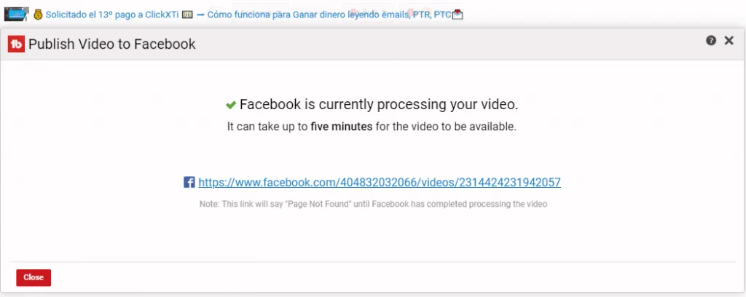Click the "Cómo funciona para Ganar dinero" title text
The image size is (746, 297).
275,15
